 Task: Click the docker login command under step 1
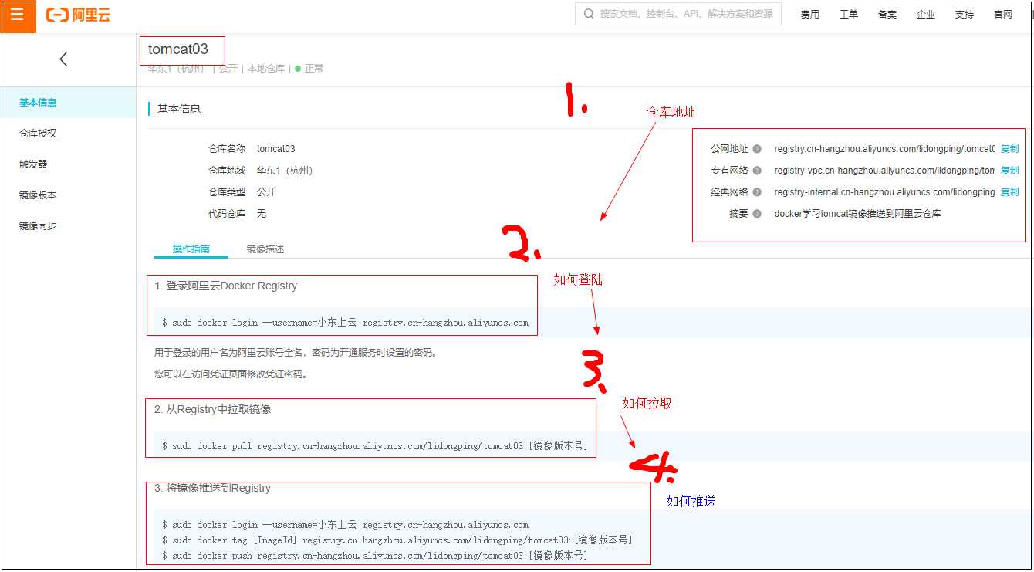click(345, 323)
